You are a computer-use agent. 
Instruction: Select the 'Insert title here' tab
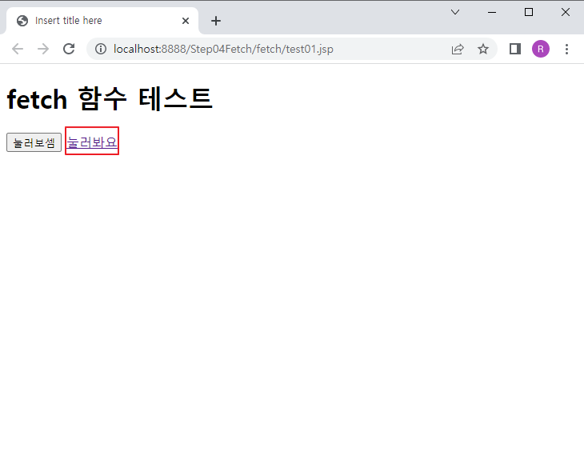(x=102, y=21)
